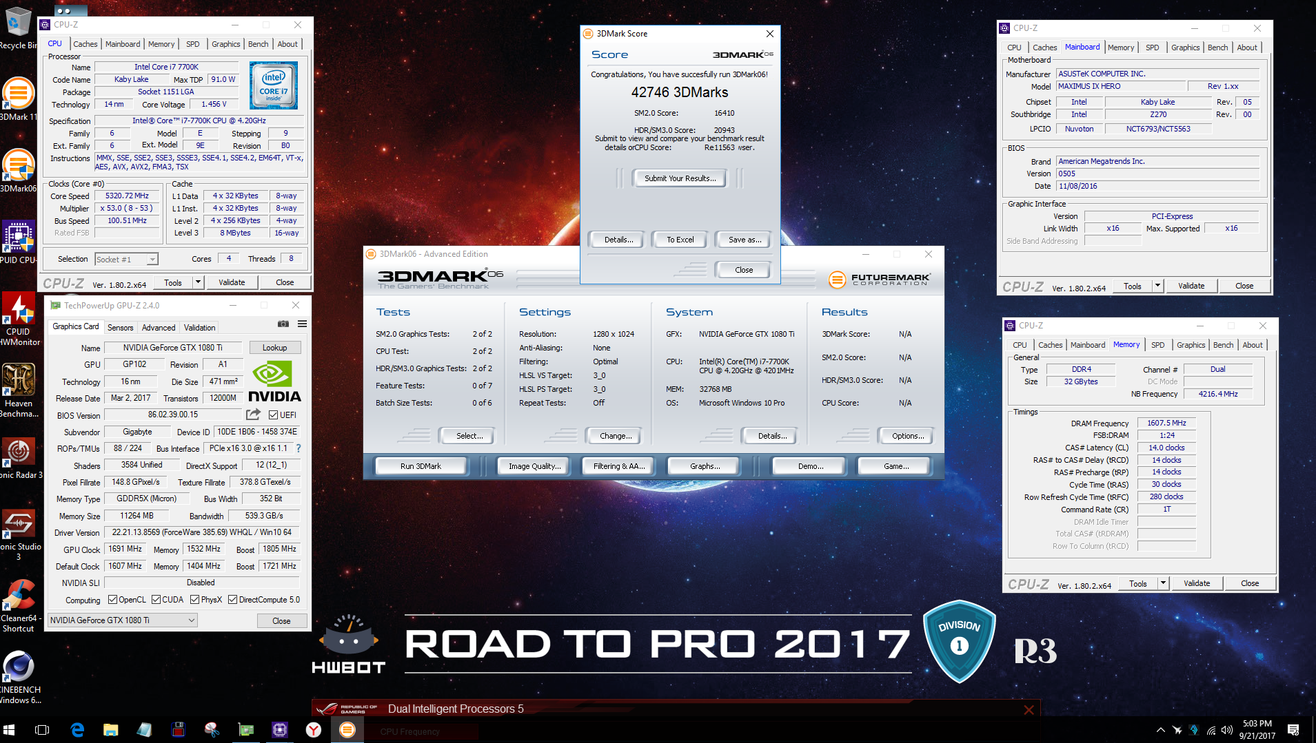Click the volume icon in the system tray
The width and height of the screenshot is (1316, 743).
(x=1227, y=730)
